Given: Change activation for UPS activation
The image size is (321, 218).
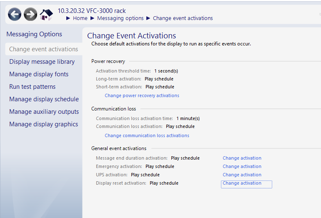Looking at the screenshot, I should 242,175.
